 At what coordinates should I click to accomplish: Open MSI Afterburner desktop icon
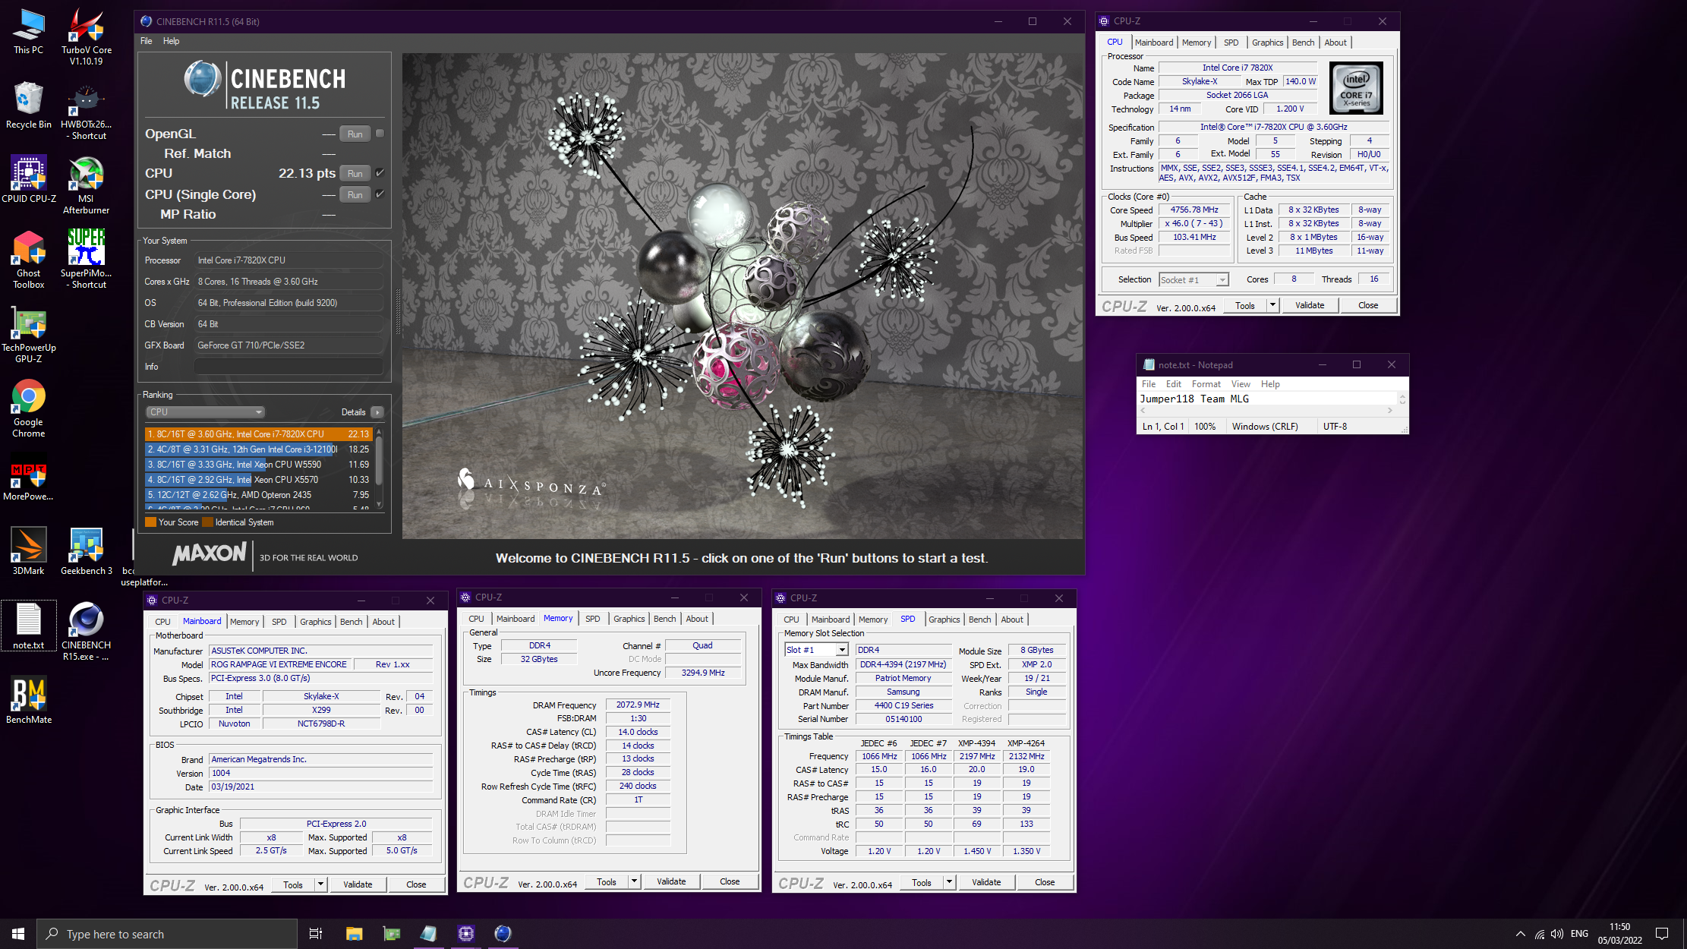coord(87,186)
